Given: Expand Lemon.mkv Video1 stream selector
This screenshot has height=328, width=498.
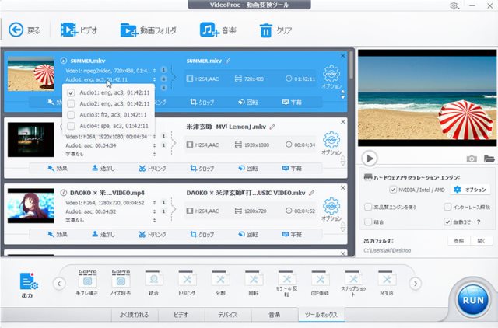Looking at the screenshot, I should [154, 136].
